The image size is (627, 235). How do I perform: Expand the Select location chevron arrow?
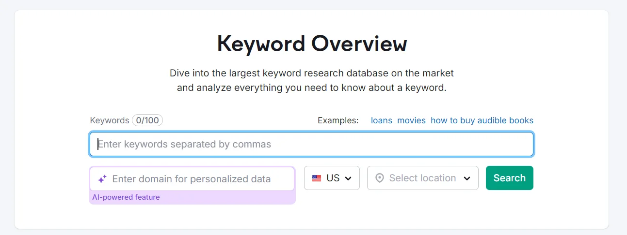[x=467, y=178]
